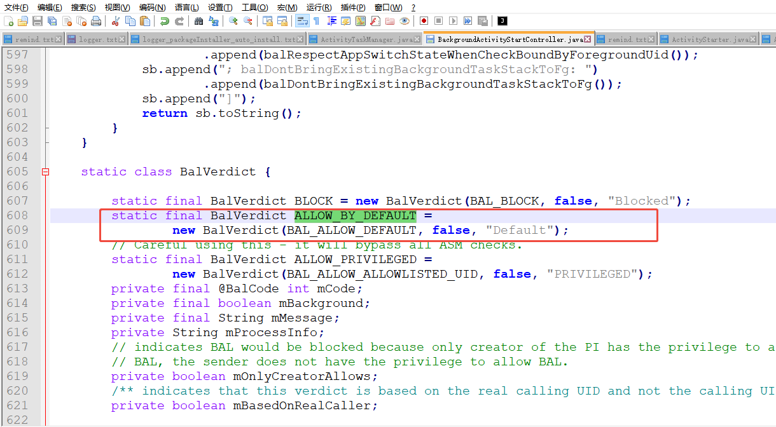The image size is (776, 427).
Task: Click the Open file folder icon
Action: click(22, 21)
